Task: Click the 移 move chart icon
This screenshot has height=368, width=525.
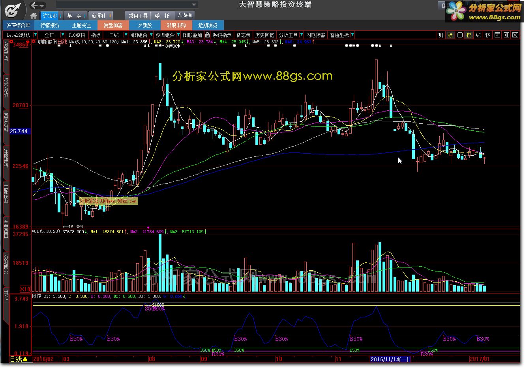Action: [x=487, y=35]
